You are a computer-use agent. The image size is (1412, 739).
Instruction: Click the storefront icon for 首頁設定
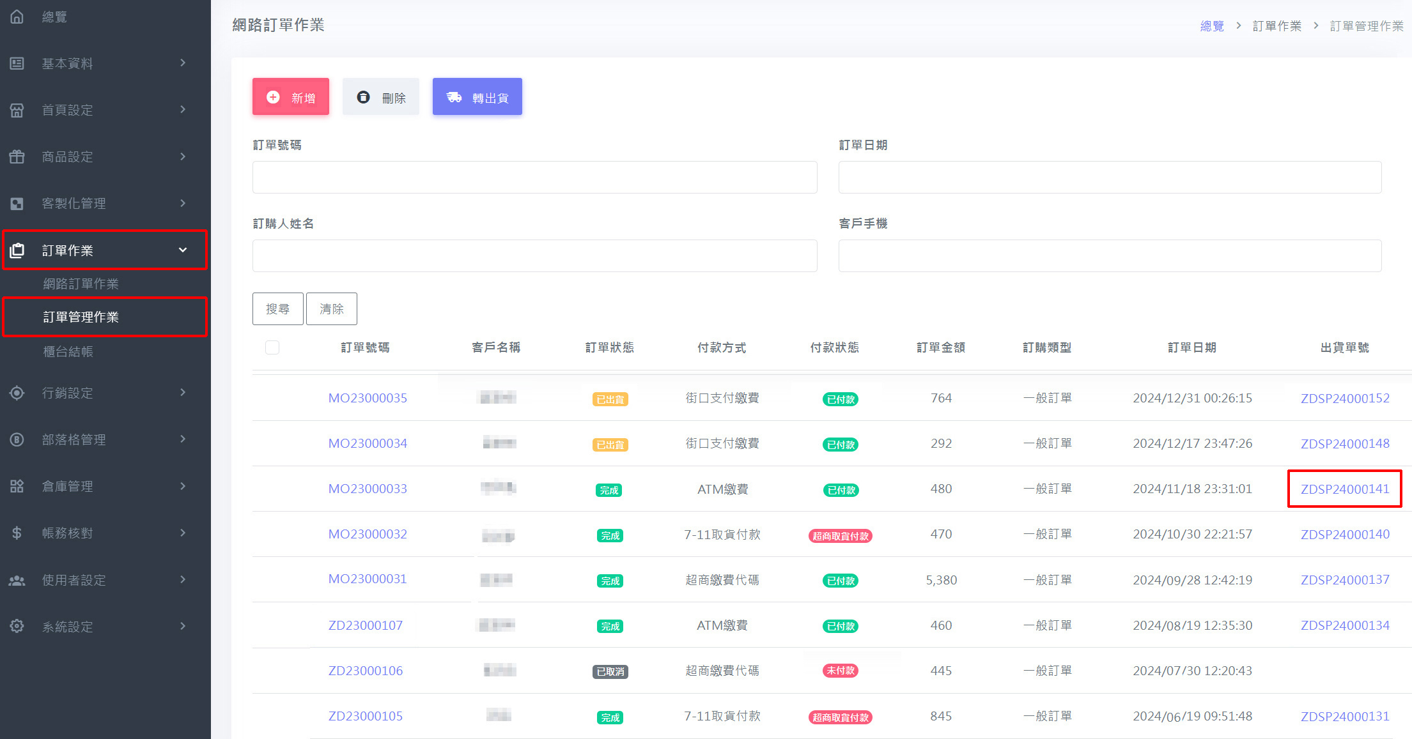tap(17, 110)
